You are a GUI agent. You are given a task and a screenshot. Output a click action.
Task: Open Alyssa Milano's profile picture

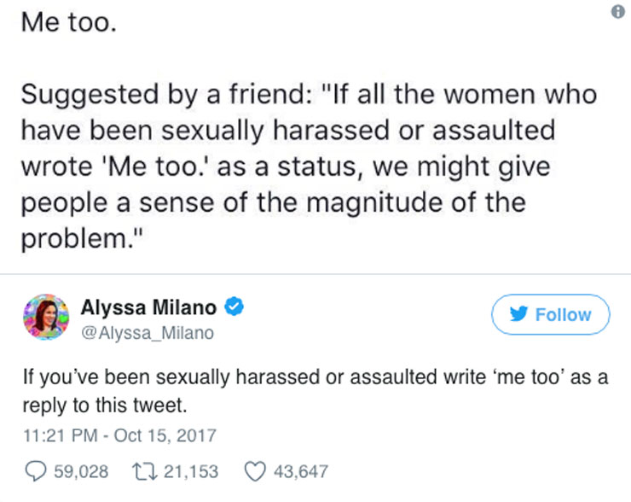tap(44, 319)
